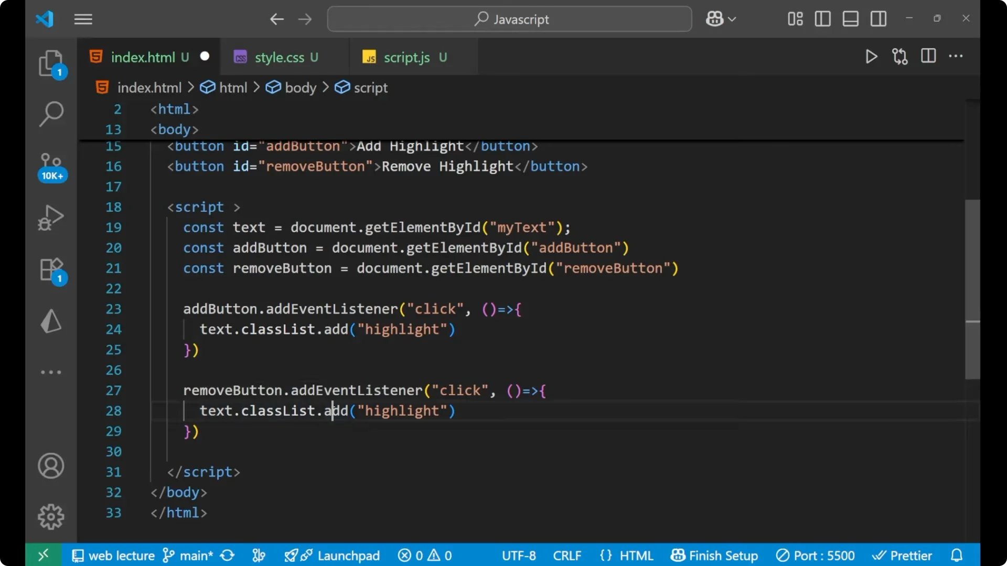Open the Manage settings gear
This screenshot has height=566, width=1007.
pos(51,516)
